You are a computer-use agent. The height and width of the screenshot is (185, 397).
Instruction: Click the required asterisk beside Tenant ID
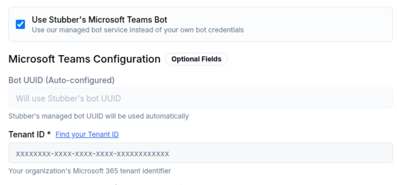pyautogui.click(x=49, y=134)
